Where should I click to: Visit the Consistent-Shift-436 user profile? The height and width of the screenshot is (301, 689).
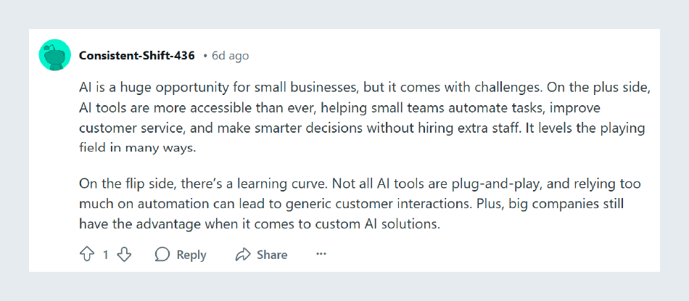[136, 56]
